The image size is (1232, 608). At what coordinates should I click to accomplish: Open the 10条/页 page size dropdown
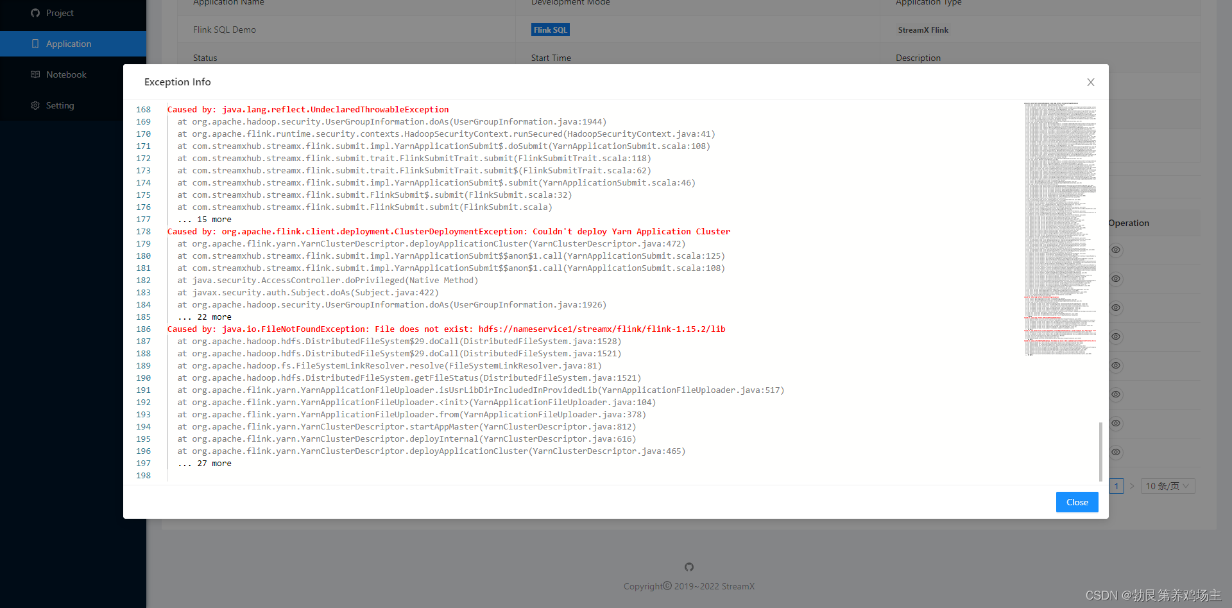1167,486
